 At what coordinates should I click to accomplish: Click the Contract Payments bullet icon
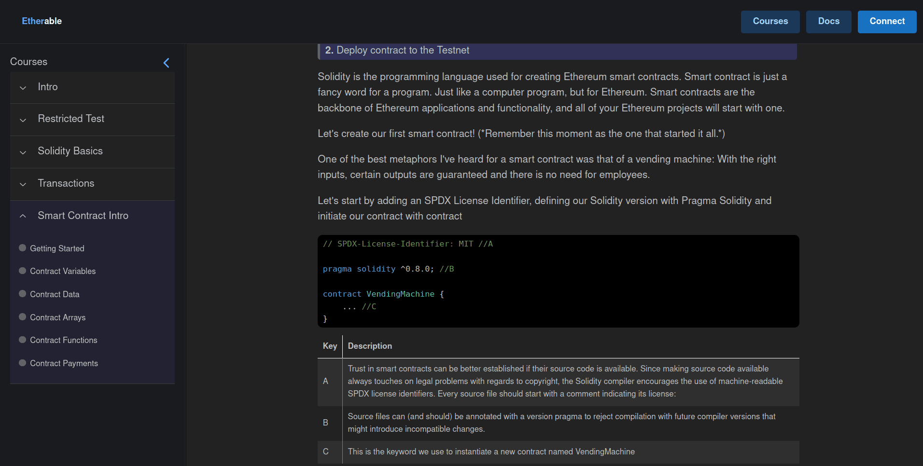click(22, 363)
